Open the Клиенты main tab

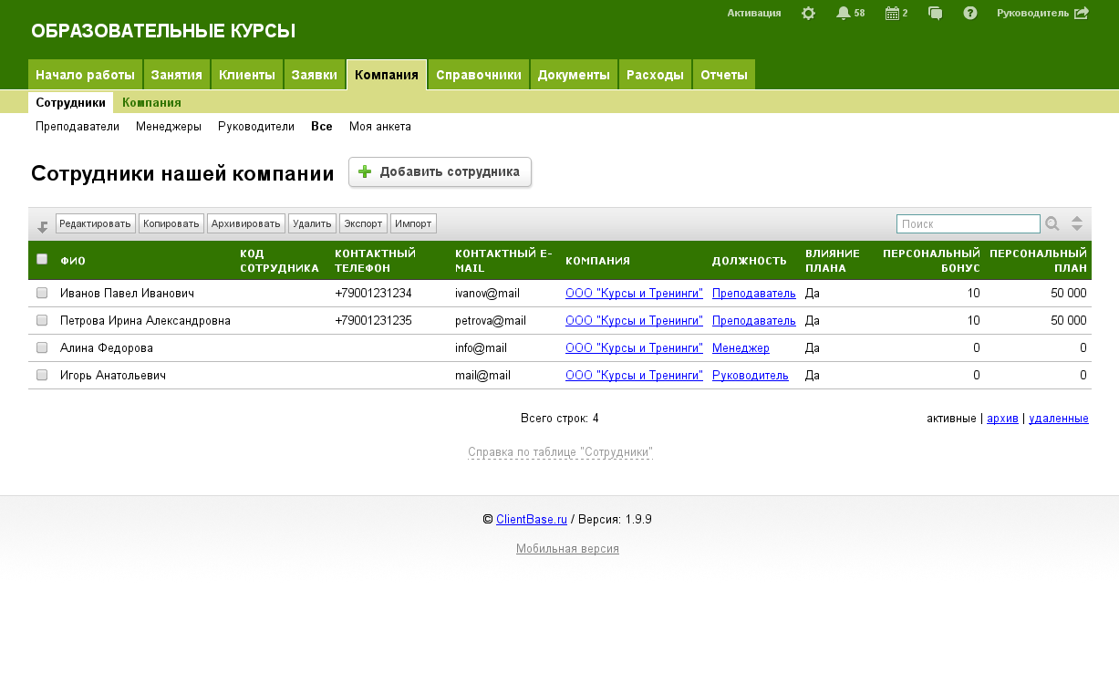coord(247,75)
